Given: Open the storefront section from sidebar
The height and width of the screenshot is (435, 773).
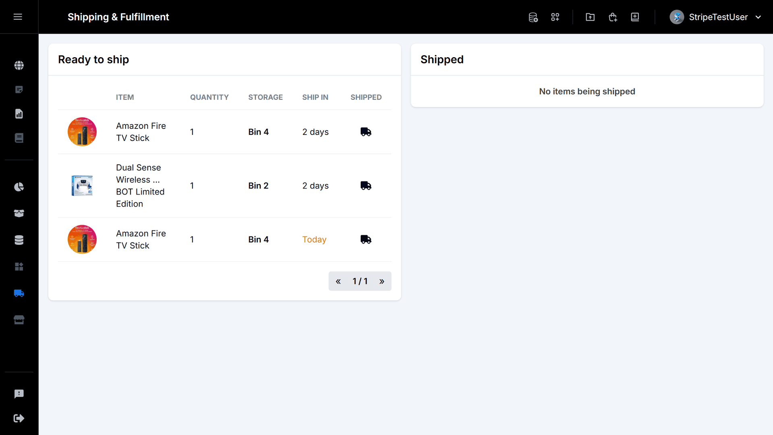Looking at the screenshot, I should tap(19, 320).
